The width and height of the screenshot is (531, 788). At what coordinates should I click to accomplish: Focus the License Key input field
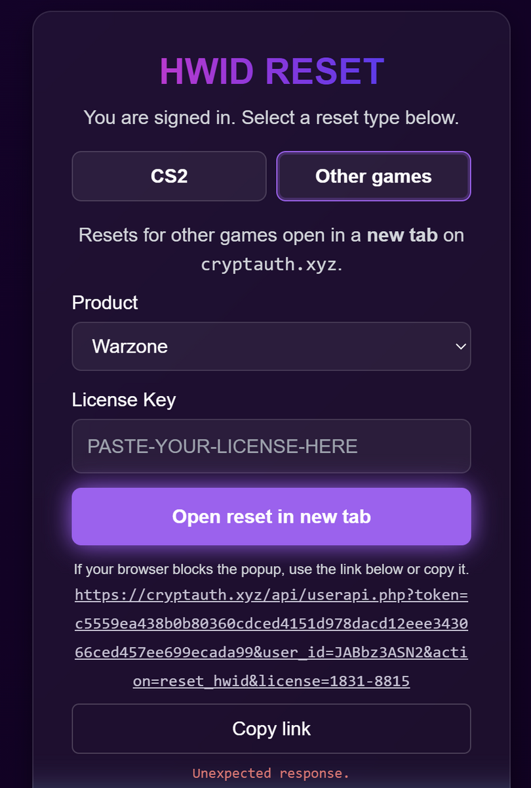271,447
